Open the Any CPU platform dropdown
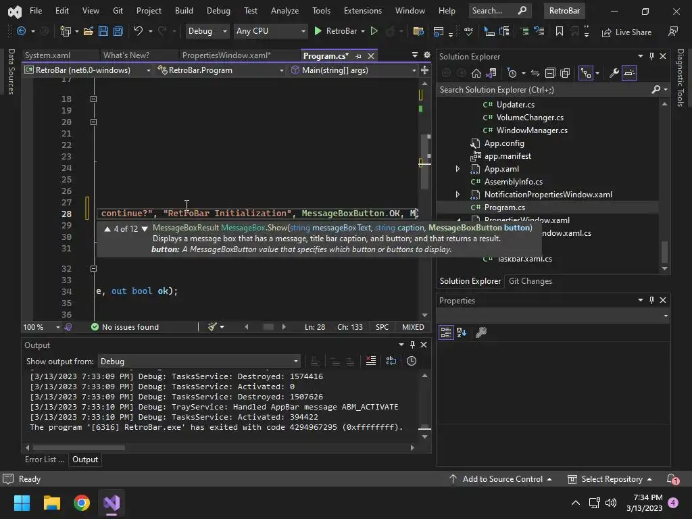This screenshot has width=692, height=519. tap(270, 31)
